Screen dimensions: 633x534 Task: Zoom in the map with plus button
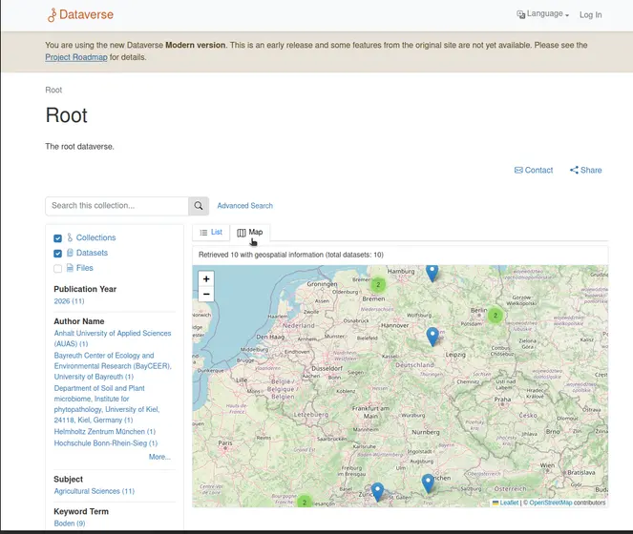(x=206, y=278)
